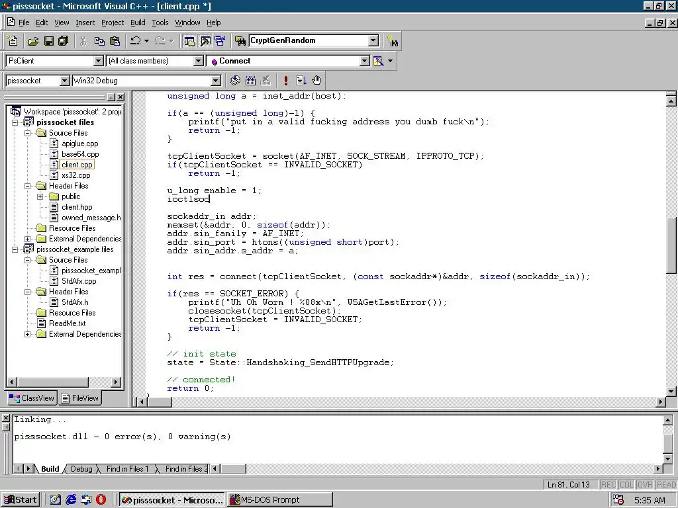Click the code editor vertical scrollbar thumb

(x=671, y=244)
